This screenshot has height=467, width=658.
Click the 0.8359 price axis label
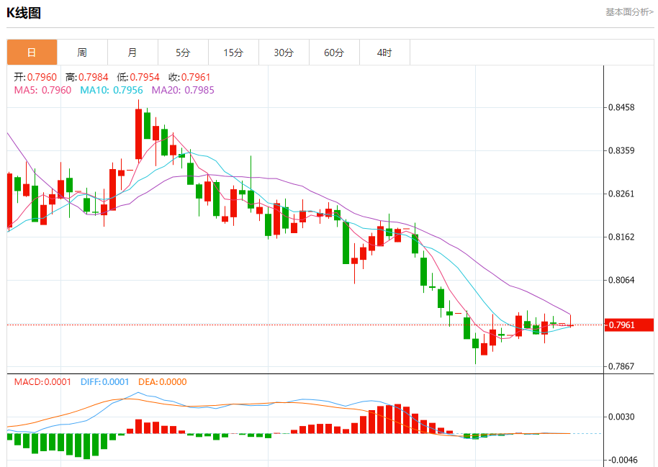621,150
